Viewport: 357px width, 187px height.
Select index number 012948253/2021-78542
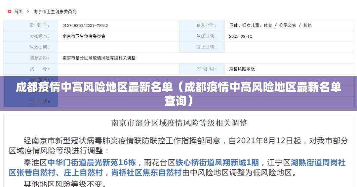coord(85,25)
